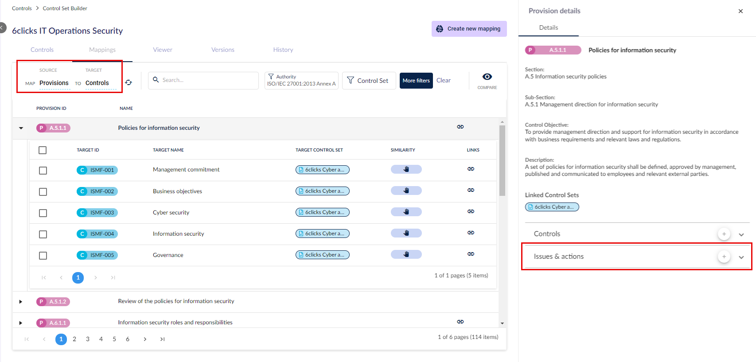The width and height of the screenshot is (756, 362).
Task: Open the Control Set filter dropdown
Action: (x=369, y=80)
